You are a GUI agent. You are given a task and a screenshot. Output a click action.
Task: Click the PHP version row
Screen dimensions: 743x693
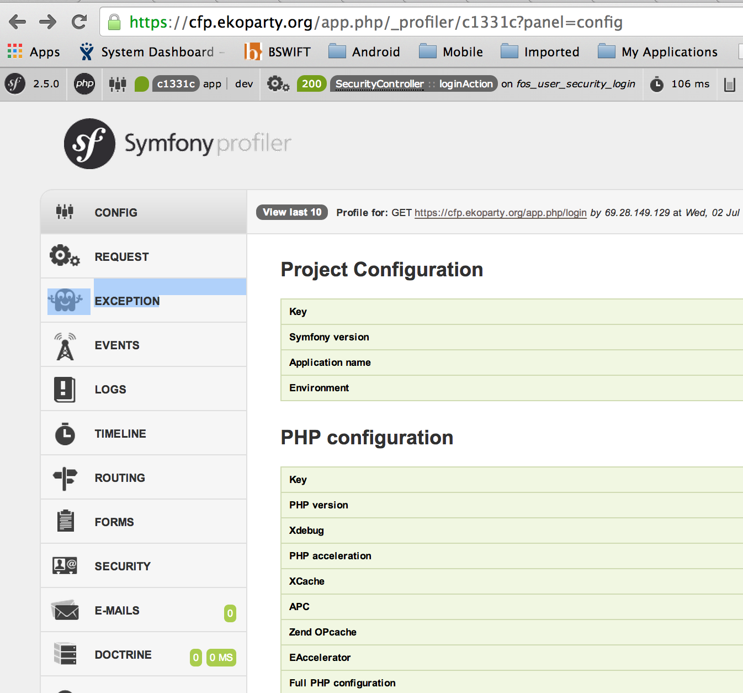512,505
